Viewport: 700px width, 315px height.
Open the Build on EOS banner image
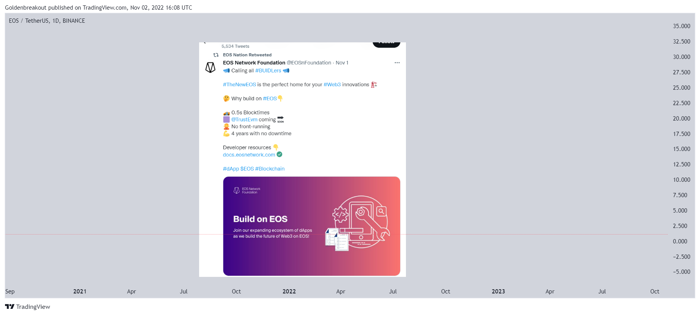click(x=311, y=226)
